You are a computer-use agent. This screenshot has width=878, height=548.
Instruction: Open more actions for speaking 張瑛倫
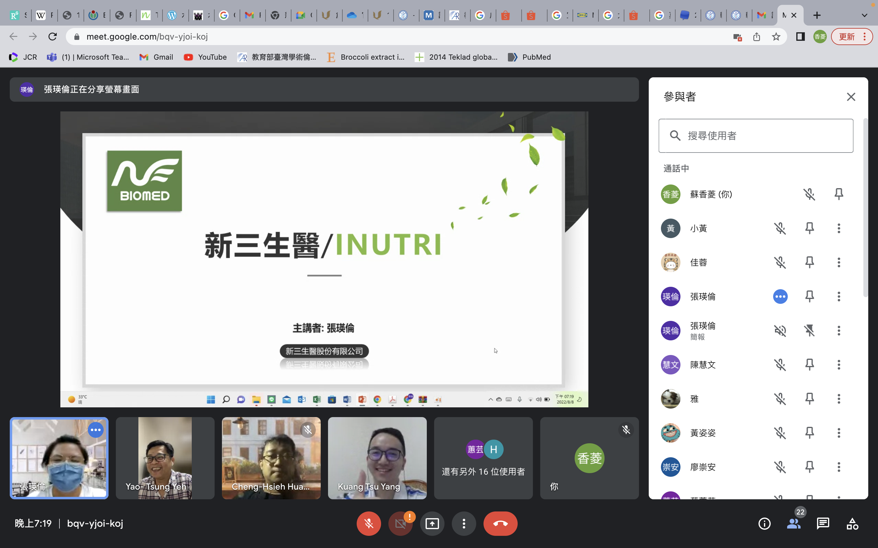[x=838, y=297]
